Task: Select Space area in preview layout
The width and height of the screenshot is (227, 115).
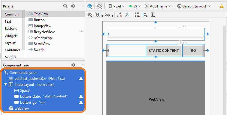Action: pyautogui.click(x=126, y=50)
